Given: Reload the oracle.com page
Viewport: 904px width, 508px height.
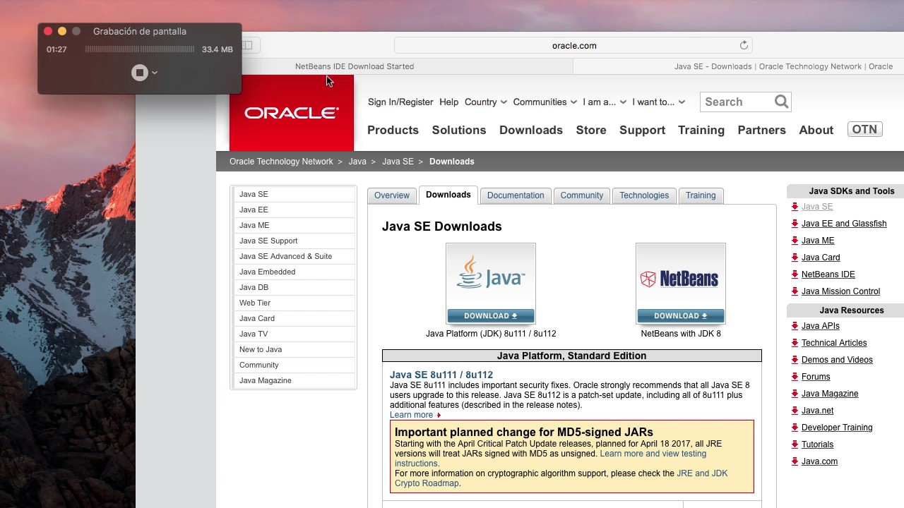Looking at the screenshot, I should tap(744, 45).
